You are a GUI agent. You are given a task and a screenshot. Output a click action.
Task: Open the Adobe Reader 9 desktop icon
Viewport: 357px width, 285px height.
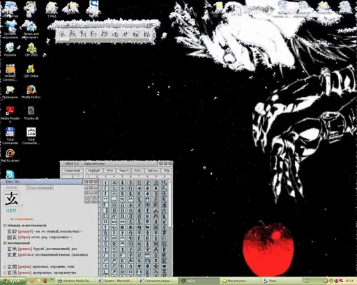click(x=10, y=114)
